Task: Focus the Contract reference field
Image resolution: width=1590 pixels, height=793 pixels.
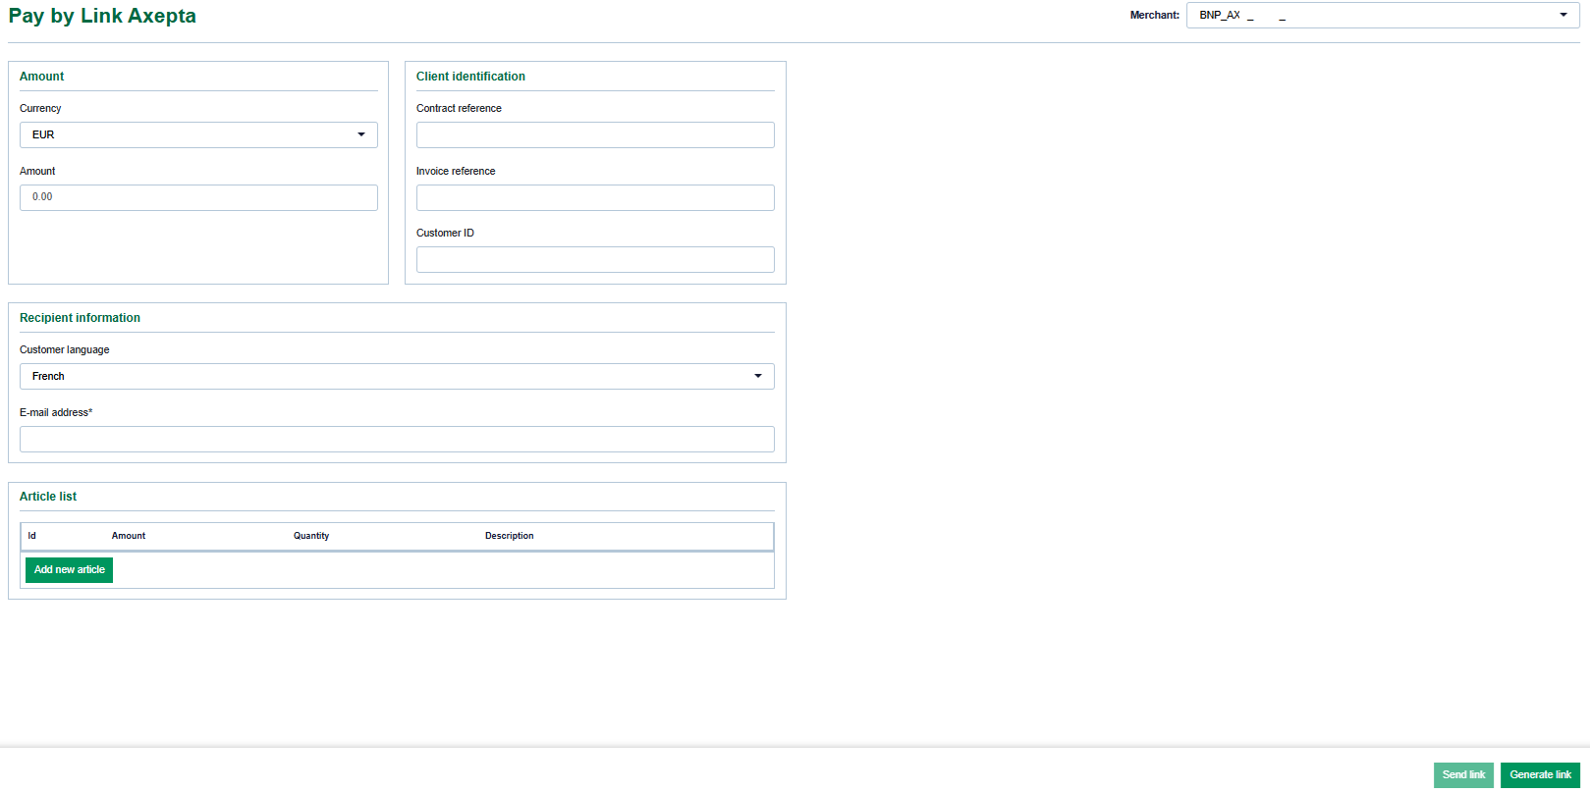Action: (x=595, y=134)
